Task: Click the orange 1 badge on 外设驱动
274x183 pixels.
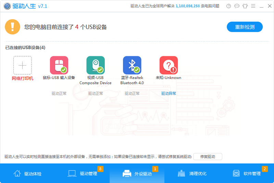Action: click(x=155, y=169)
